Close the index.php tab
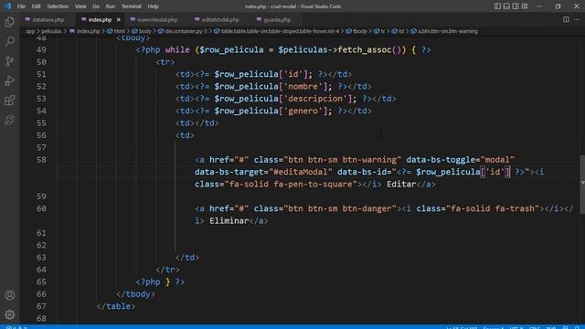The image size is (585, 329). click(x=118, y=20)
